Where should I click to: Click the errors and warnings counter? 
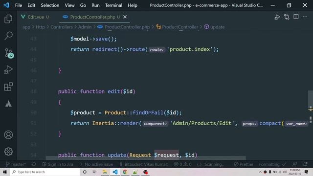pos(182,164)
